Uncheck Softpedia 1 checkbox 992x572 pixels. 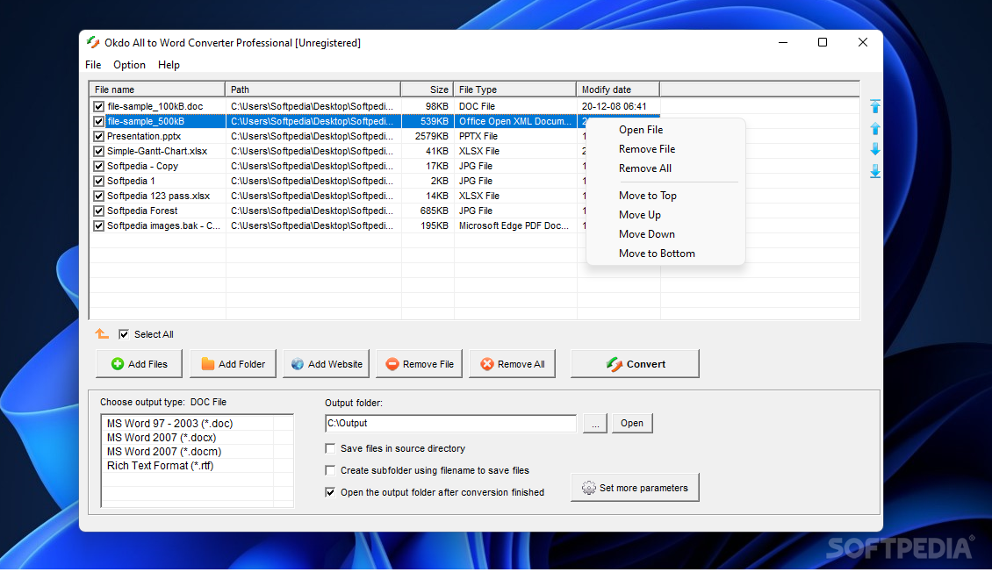98,181
